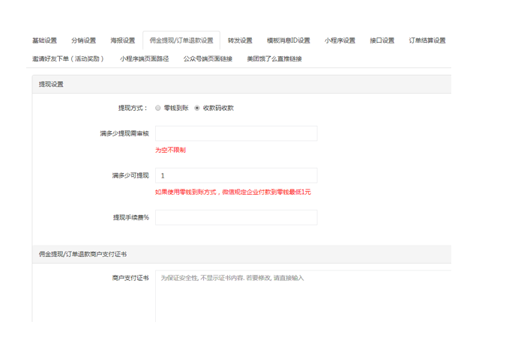Image resolution: width=506 pixels, height=346 pixels.
Task: Focus the 满多少可提现 field containing 1
Action: point(236,175)
